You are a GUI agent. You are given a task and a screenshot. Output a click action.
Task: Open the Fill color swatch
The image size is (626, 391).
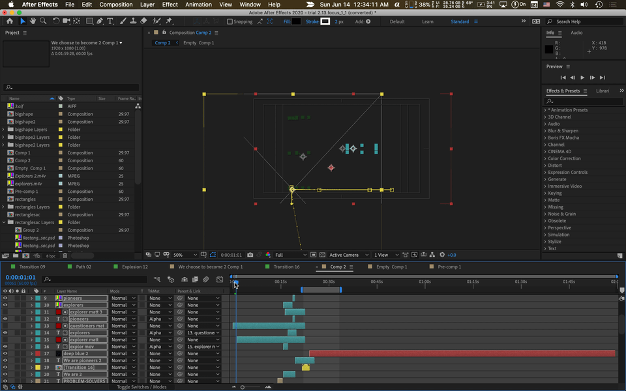pyautogui.click(x=297, y=21)
